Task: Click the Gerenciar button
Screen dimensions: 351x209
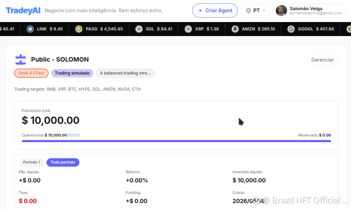Action: click(322, 60)
